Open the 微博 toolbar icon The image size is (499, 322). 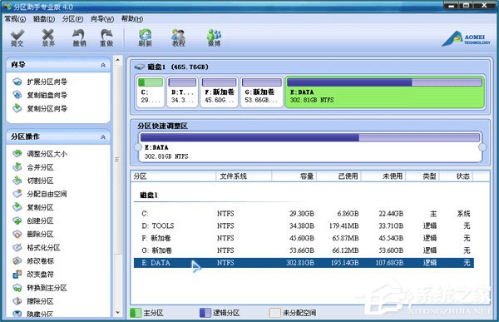215,37
